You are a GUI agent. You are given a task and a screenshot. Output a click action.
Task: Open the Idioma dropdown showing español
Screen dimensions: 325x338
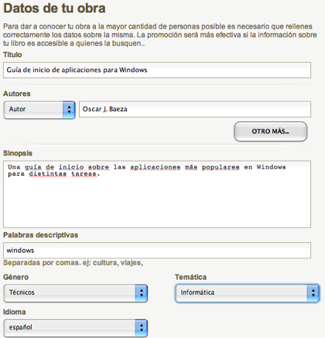click(76, 328)
